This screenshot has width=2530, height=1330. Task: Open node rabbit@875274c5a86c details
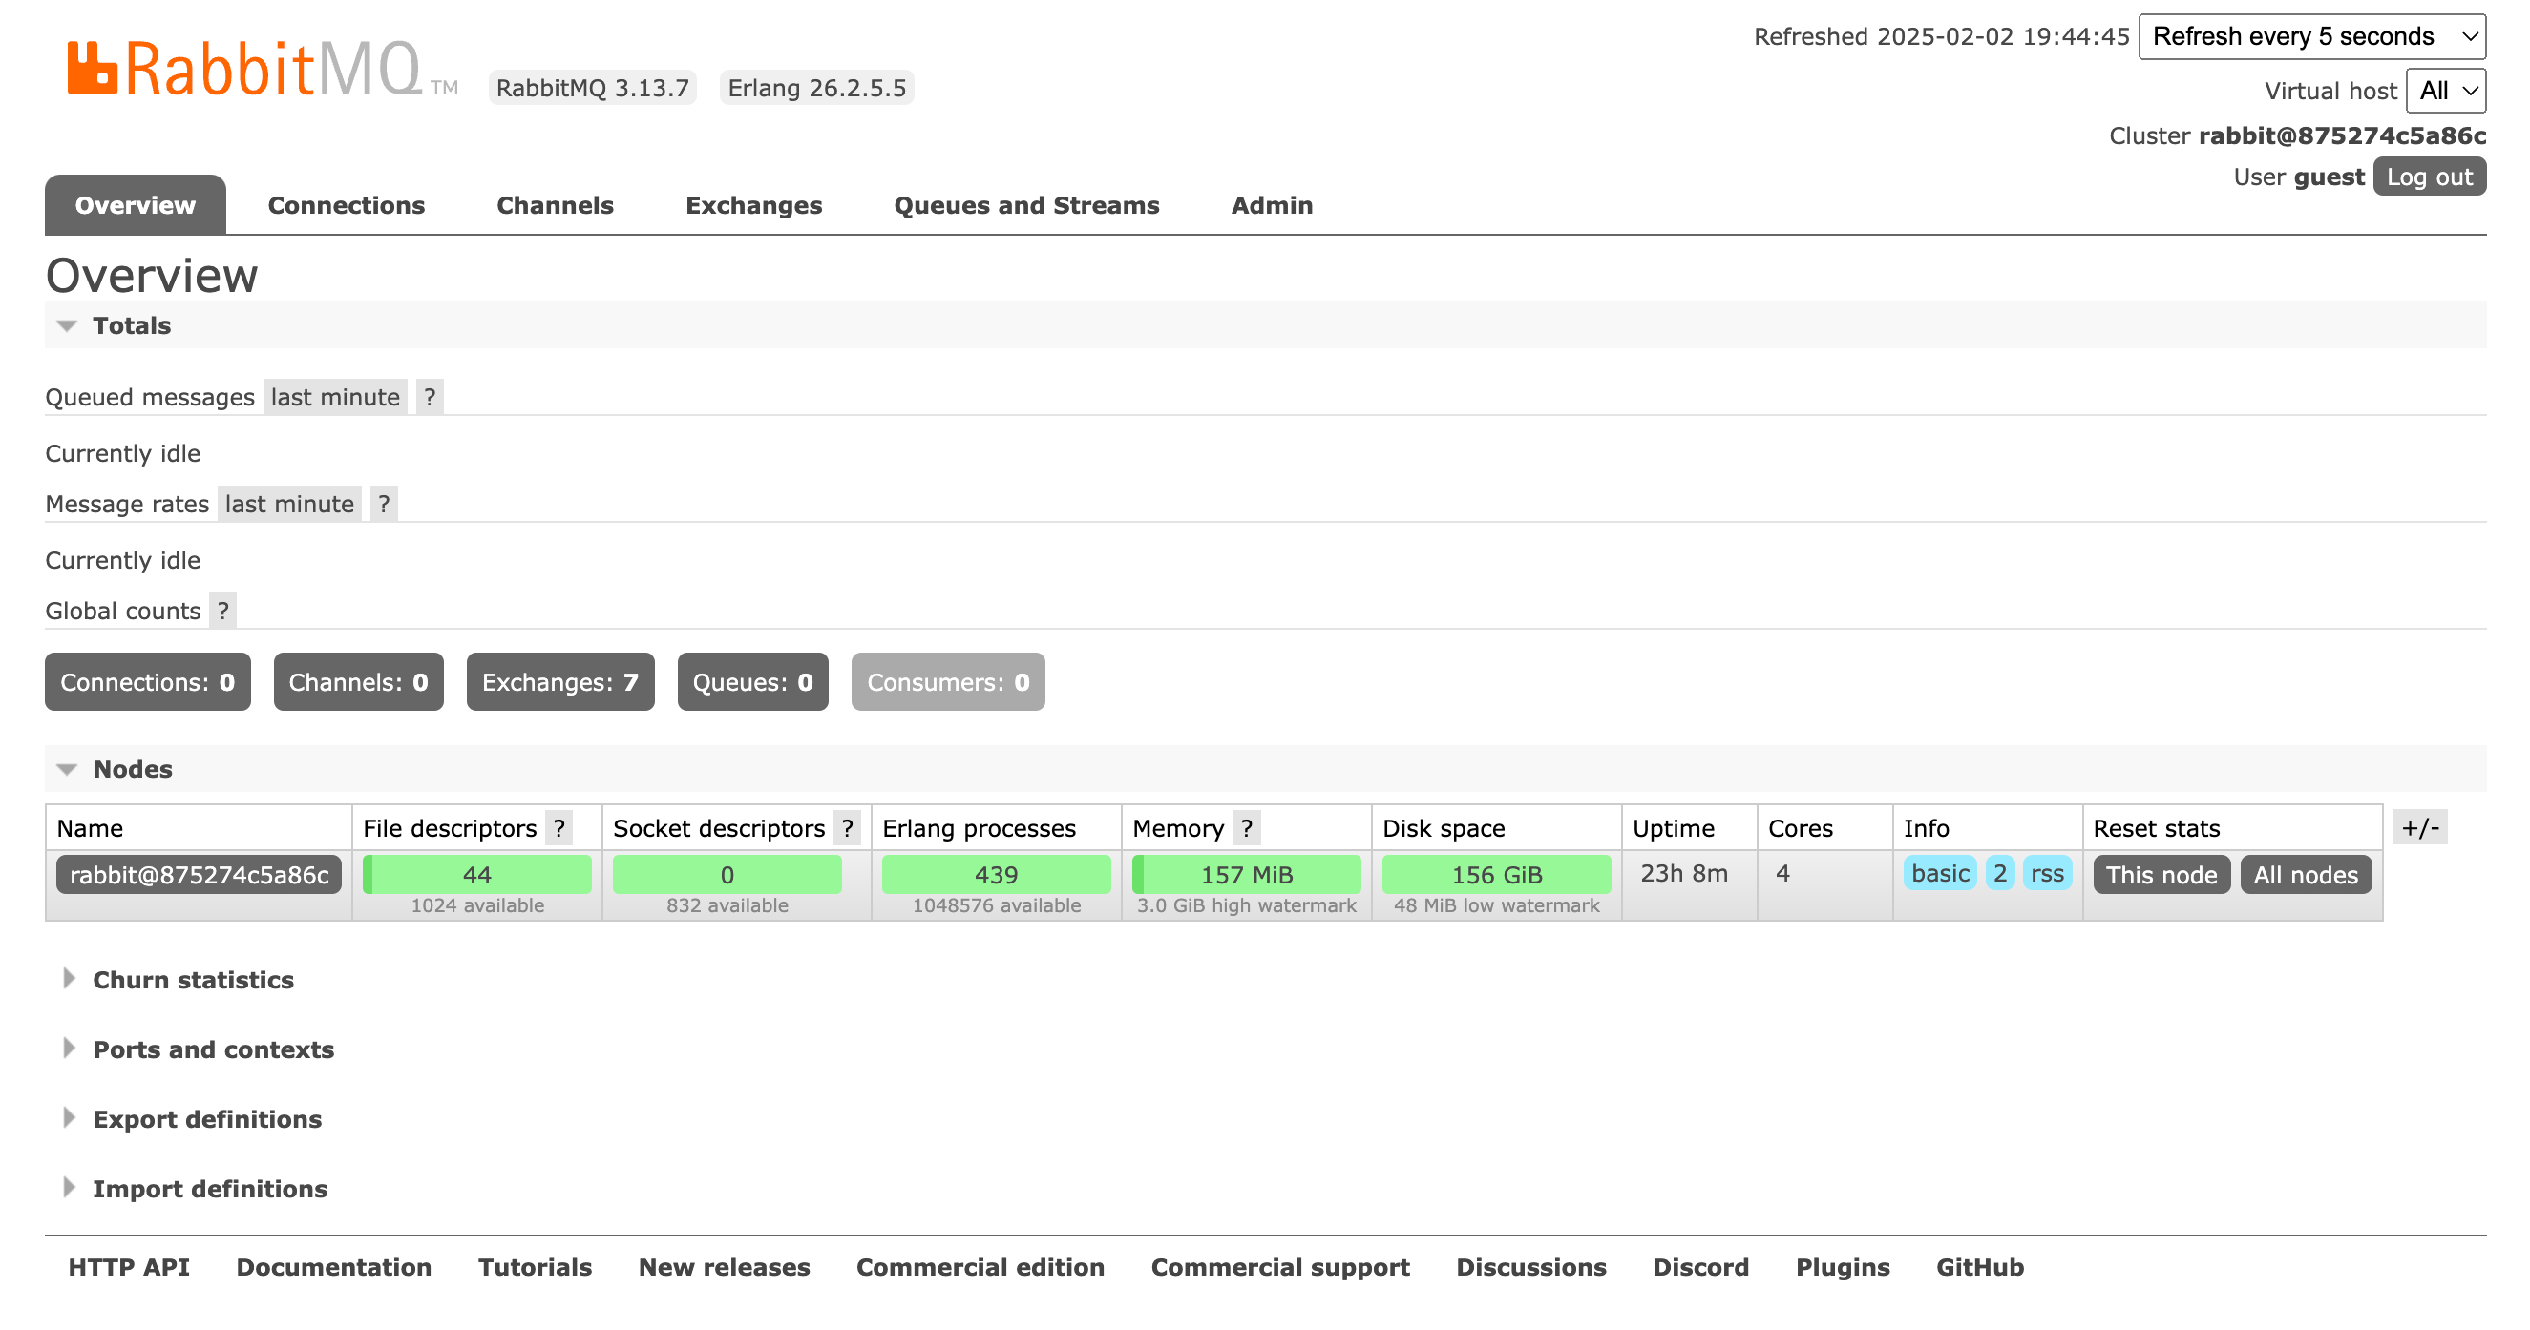200,876
